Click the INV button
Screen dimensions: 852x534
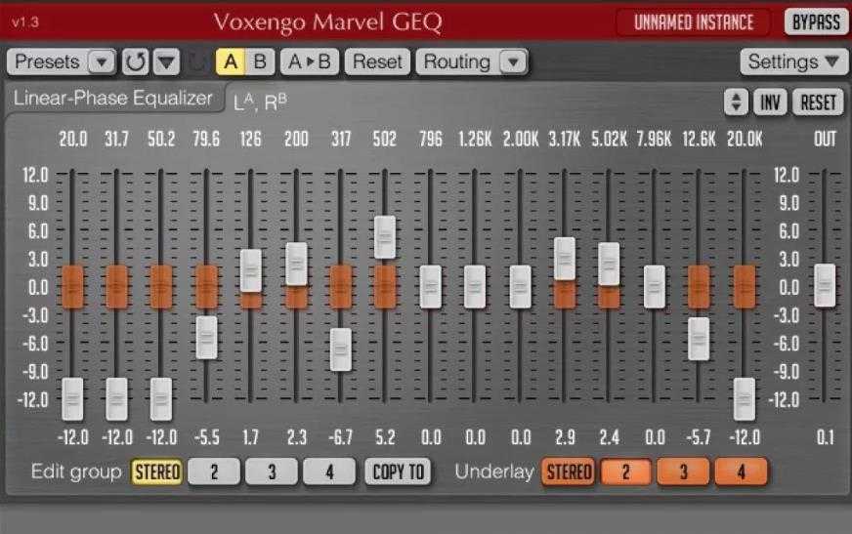tap(770, 102)
